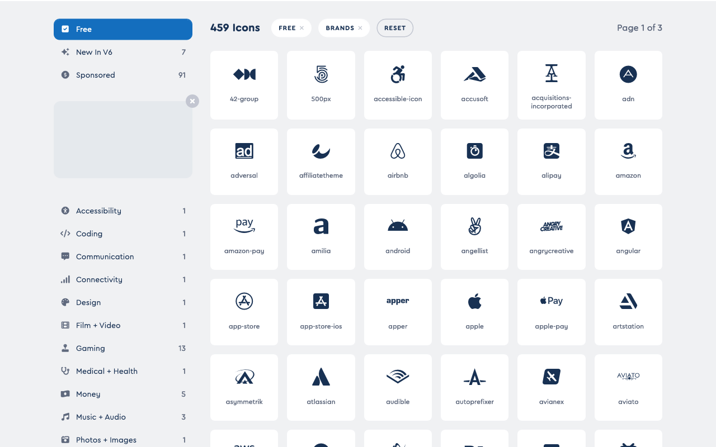Image resolution: width=716 pixels, height=447 pixels.
Task: Select the Communication category
Action: [x=123, y=256]
